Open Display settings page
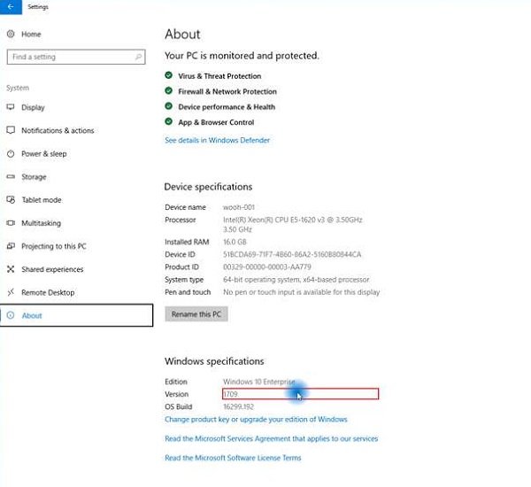The height and width of the screenshot is (487, 531). 33,107
